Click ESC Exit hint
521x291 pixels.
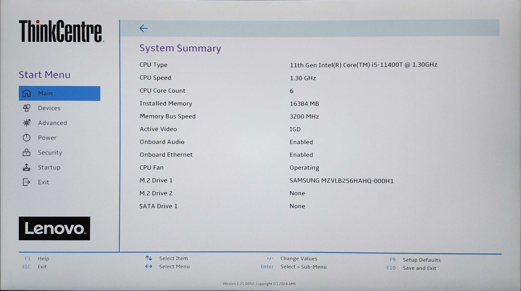click(35, 267)
